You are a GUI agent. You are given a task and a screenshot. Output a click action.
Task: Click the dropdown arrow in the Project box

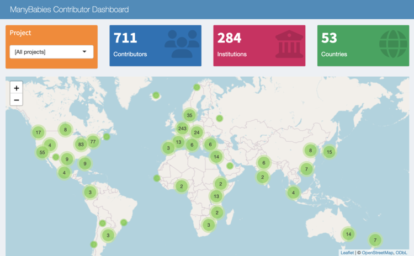[x=84, y=51]
